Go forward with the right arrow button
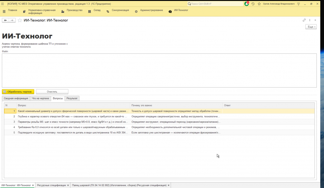Screen dimensions: 324x188 click(x=12, y=20)
